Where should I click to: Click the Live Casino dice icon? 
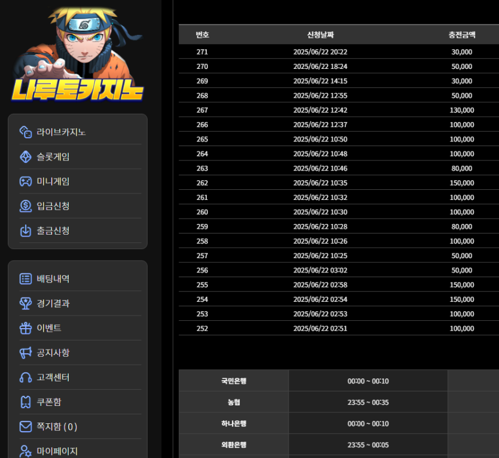(26, 132)
